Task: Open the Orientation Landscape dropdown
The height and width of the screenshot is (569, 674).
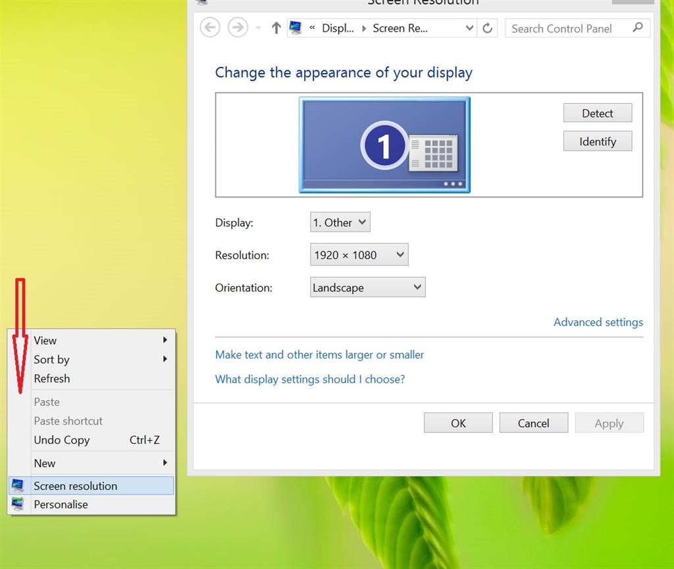Action: 367,287
